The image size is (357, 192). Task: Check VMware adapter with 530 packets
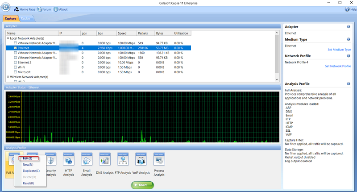point(16,58)
